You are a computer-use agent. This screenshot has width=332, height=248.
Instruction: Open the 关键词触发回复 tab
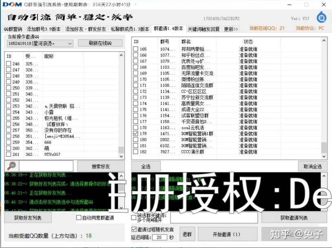pyautogui.click(x=204, y=29)
